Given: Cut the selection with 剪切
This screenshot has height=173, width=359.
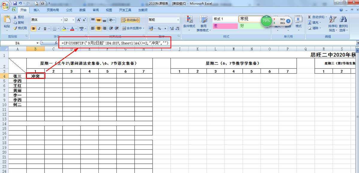Looking at the screenshot, I should tap(19, 17).
